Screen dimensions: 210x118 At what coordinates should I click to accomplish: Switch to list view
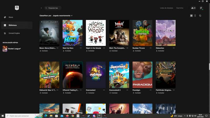click(195, 16)
